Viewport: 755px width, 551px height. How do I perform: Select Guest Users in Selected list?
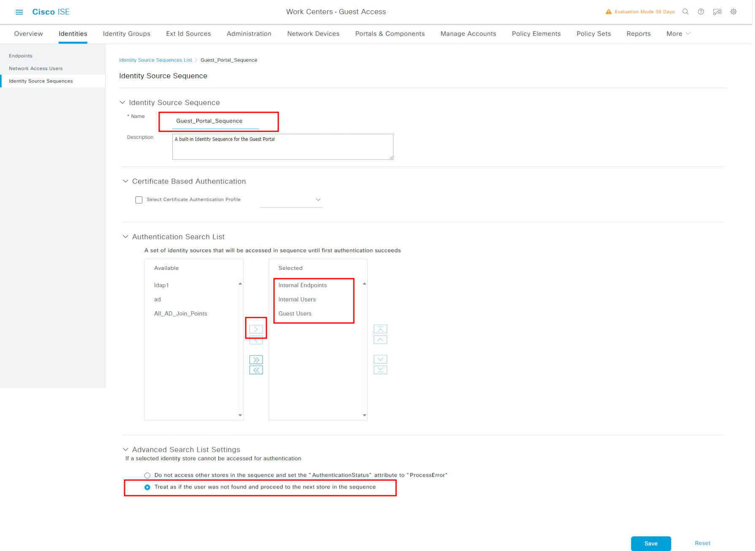[295, 314]
